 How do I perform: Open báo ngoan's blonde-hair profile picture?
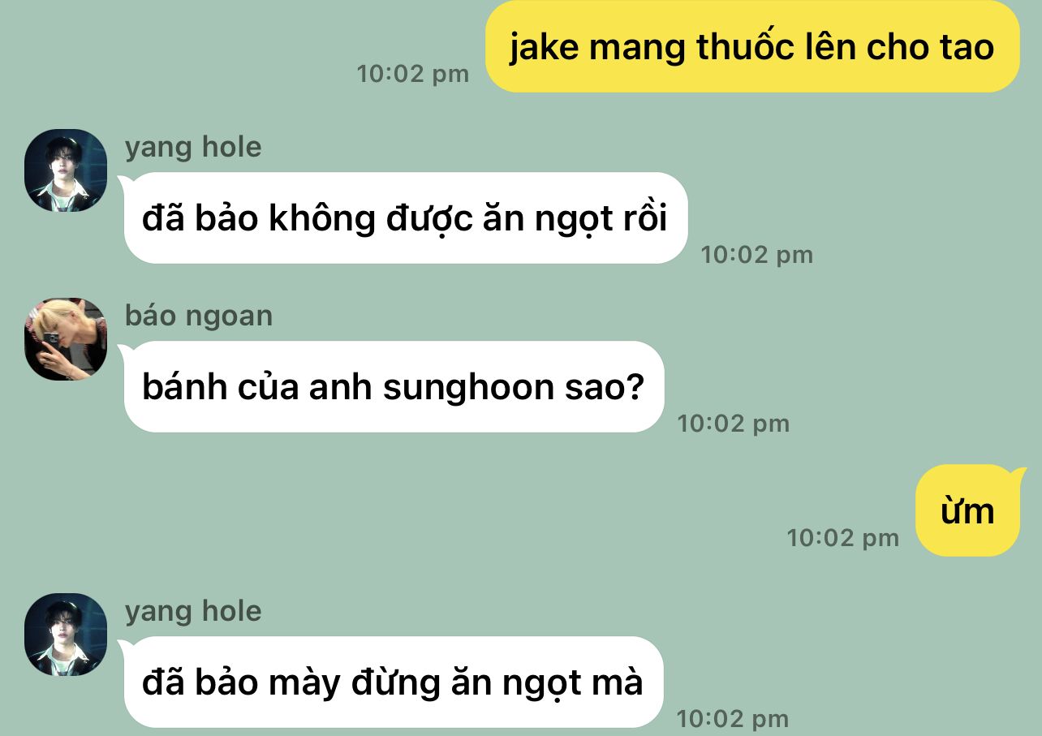66,339
